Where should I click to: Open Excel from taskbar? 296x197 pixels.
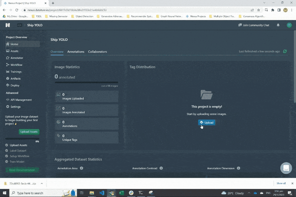point(122,193)
